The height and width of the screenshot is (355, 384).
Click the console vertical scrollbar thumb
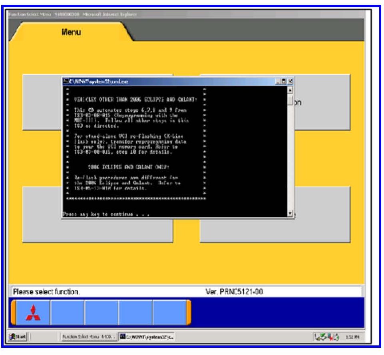[x=290, y=99]
